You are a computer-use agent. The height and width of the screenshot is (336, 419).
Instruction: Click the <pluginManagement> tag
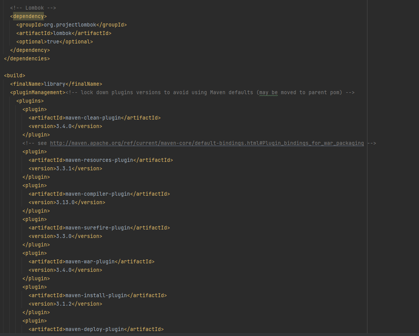[38, 92]
